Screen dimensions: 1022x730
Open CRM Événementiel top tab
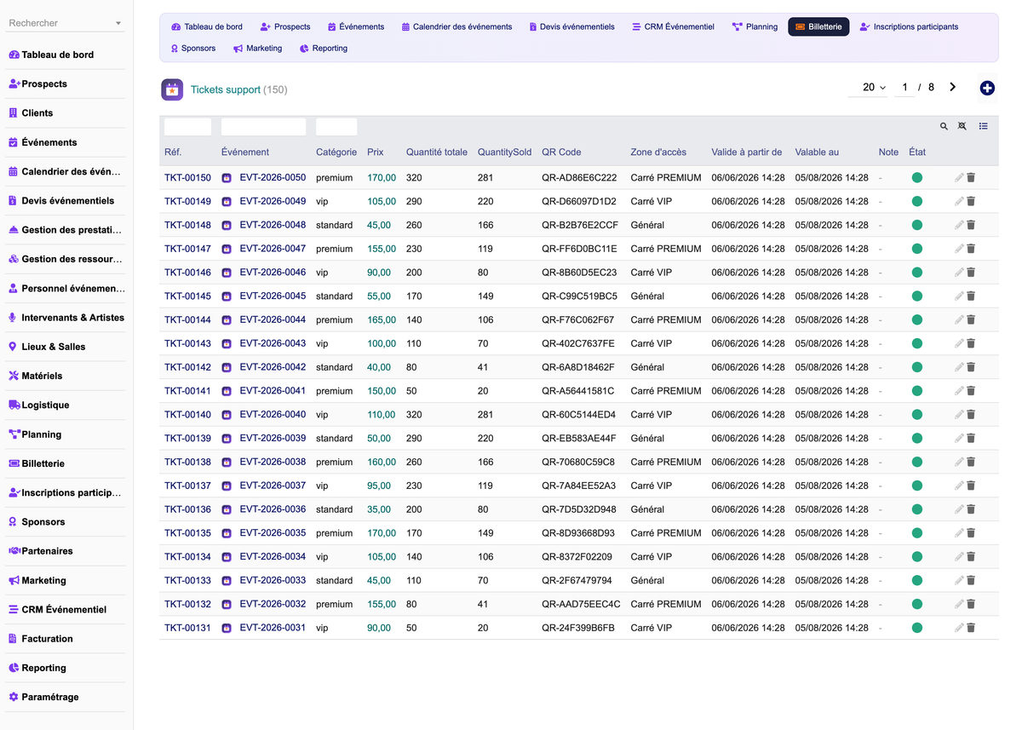point(673,26)
